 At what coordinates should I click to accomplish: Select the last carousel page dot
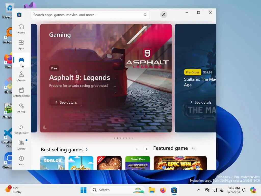(x=133, y=138)
